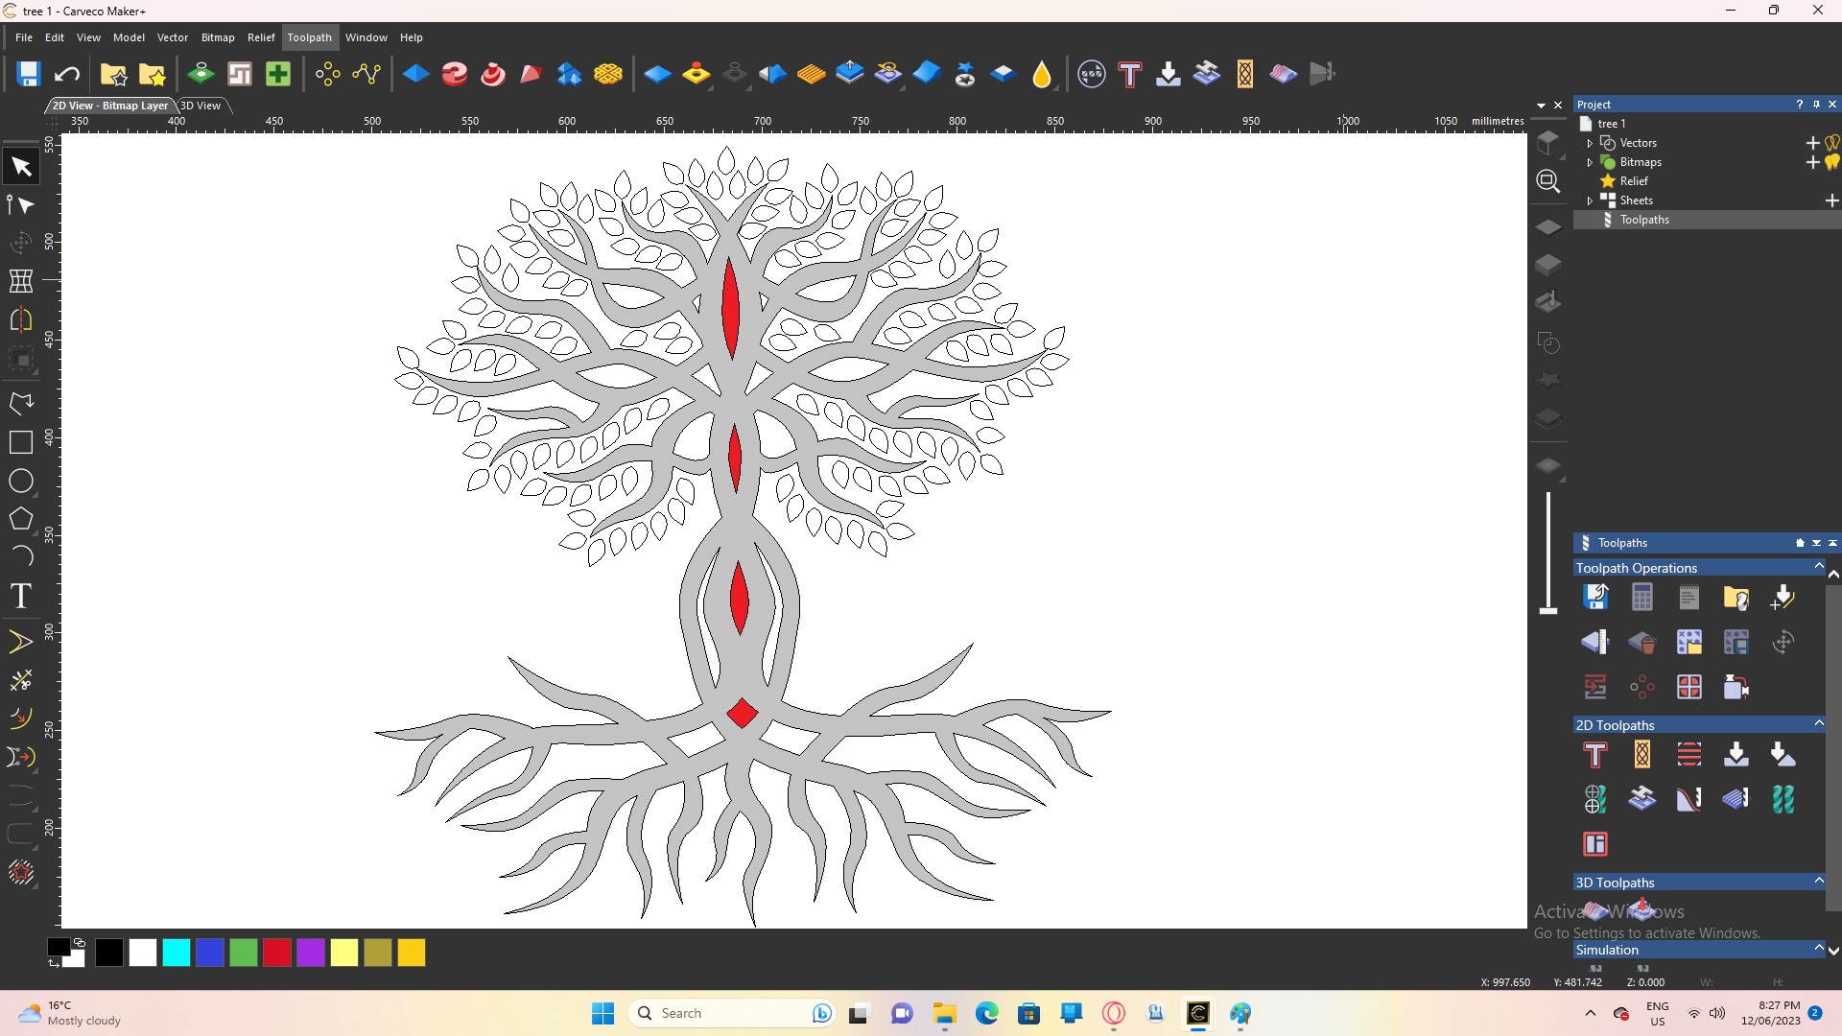1842x1036 pixels.
Task: Select the Text tool in left toolbar
Action: click(x=21, y=596)
